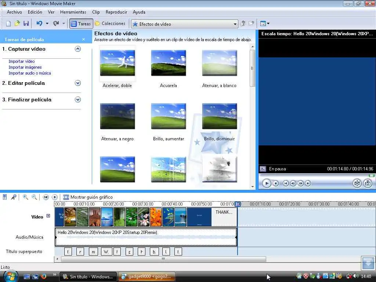Click the preview seek bar
Viewport: 376px width, 282px height.
(317, 176)
